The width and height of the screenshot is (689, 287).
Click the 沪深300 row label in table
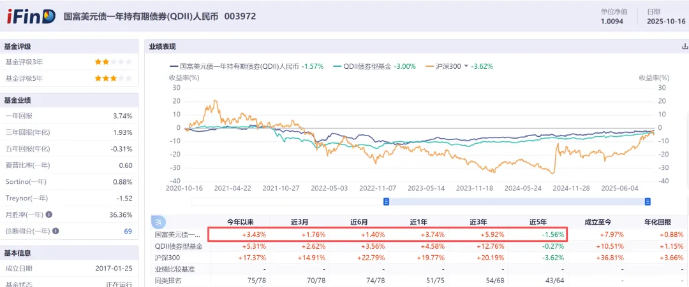[166, 258]
